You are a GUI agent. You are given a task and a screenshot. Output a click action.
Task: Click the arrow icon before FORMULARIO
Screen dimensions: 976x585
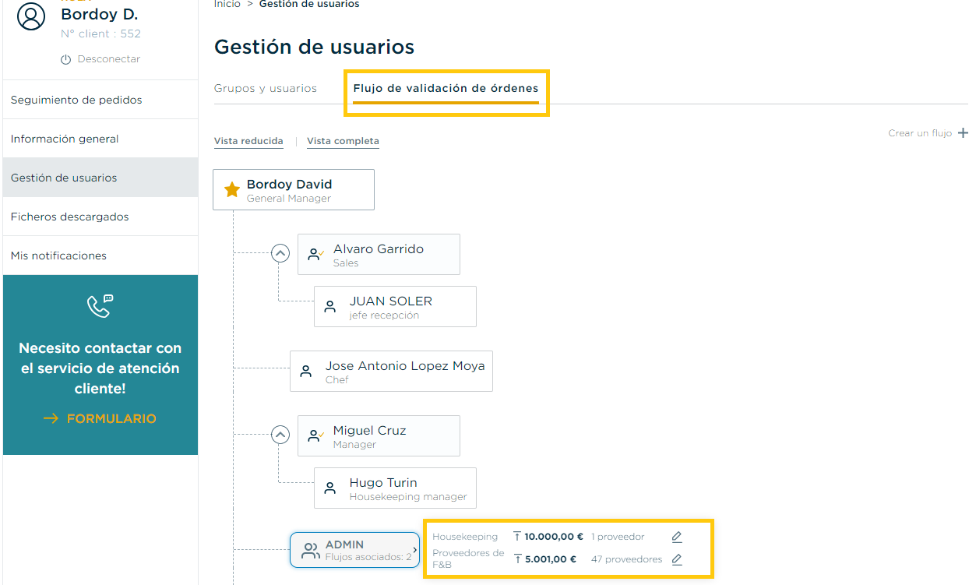point(51,419)
